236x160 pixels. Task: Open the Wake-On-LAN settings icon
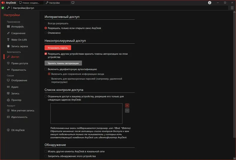coord(8,40)
